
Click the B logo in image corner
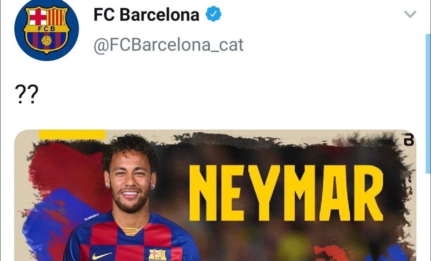[408, 140]
